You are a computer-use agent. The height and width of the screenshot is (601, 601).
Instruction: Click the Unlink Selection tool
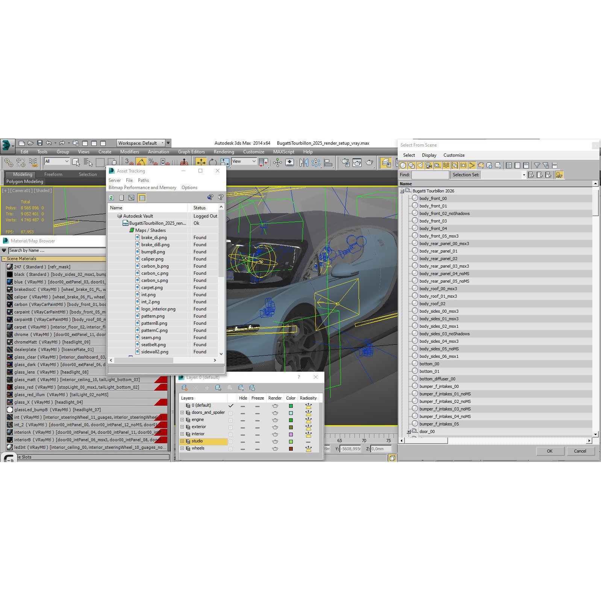pos(21,162)
